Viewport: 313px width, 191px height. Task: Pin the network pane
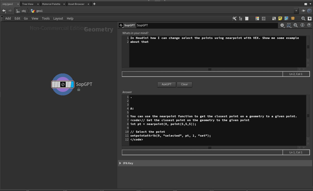tap(303, 11)
